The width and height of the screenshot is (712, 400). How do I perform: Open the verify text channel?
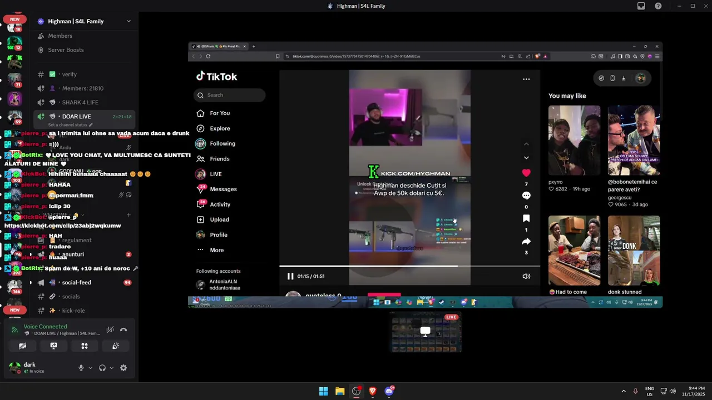pyautogui.click(x=84, y=74)
